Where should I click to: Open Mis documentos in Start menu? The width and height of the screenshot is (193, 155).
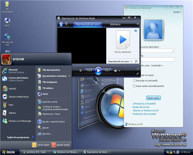coord(49,70)
